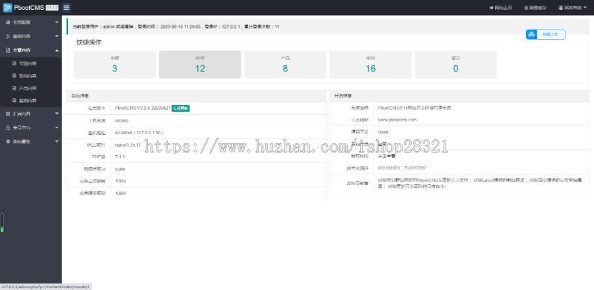The image size is (594, 290).
Task: Click the icon of 新闻内容 submenu item
Action: pyautogui.click(x=14, y=76)
